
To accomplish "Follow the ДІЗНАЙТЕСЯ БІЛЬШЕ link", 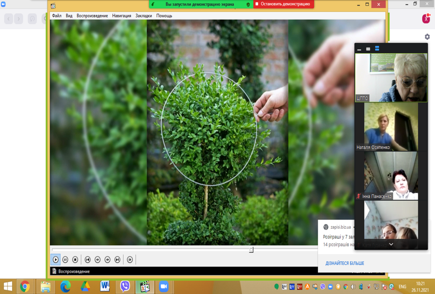I will [x=344, y=263].
